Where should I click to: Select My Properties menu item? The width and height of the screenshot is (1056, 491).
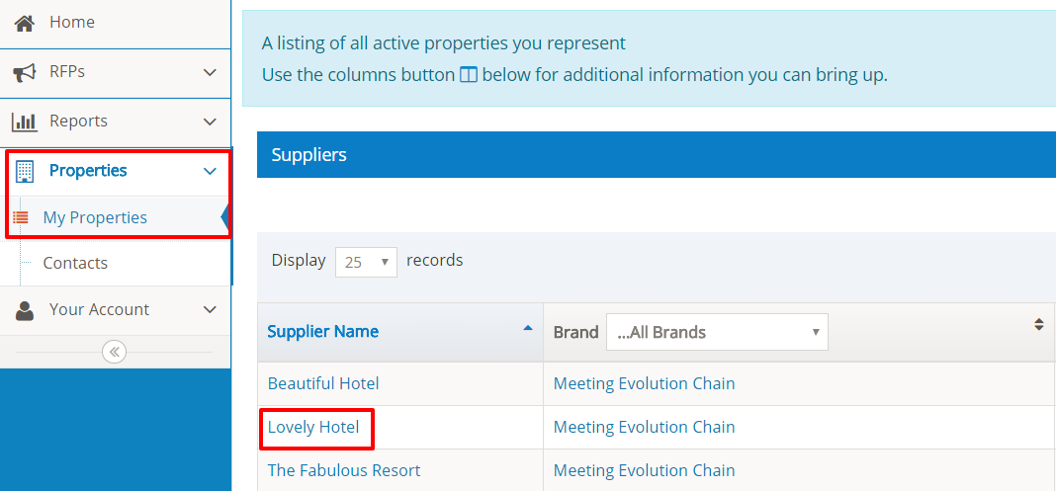point(95,217)
